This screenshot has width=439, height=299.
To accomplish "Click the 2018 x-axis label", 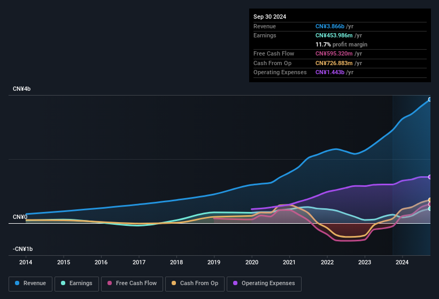I will click(176, 262).
